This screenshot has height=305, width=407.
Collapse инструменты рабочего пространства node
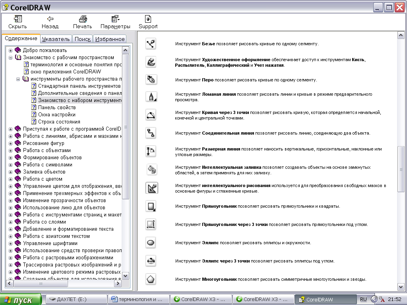[x=18, y=79]
